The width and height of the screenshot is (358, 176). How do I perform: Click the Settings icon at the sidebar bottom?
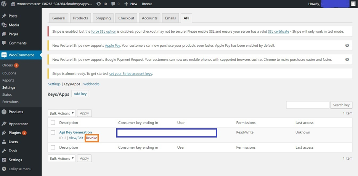4,160
